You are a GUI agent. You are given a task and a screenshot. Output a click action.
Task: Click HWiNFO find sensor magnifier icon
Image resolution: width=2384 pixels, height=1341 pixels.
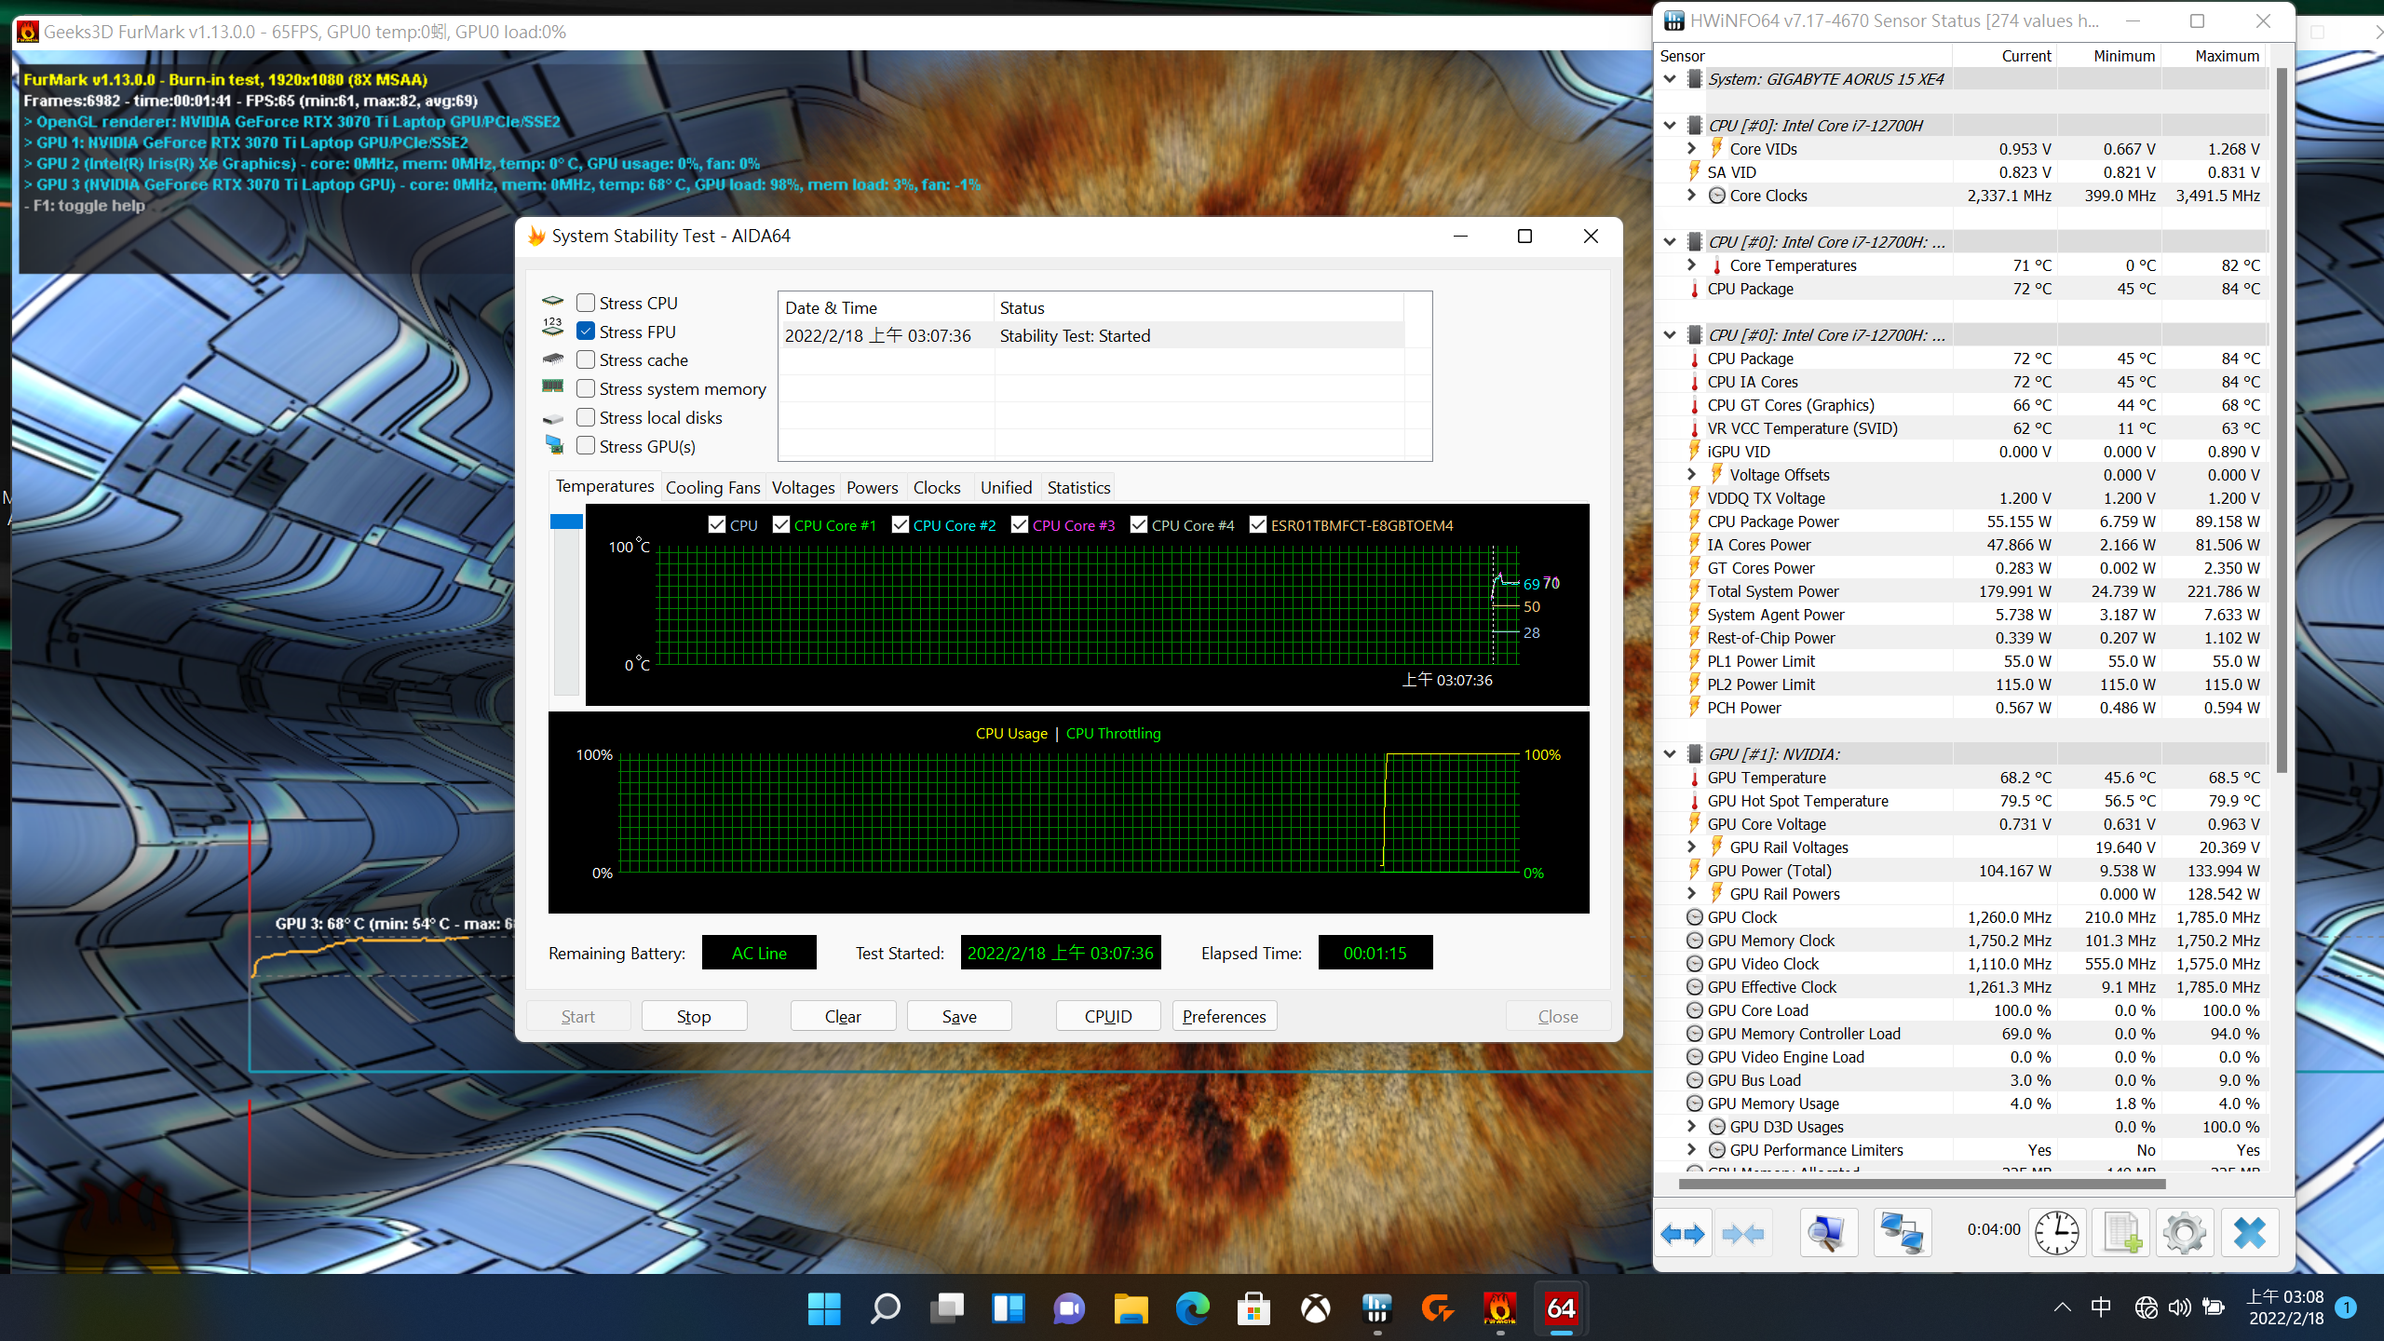pos(1827,1234)
